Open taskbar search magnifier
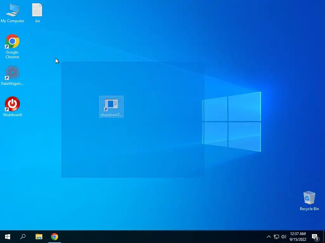This screenshot has width=325, height=243. pos(23,237)
